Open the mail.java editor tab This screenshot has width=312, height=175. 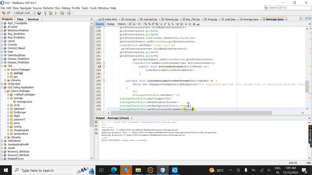pyautogui.click(x=230, y=19)
